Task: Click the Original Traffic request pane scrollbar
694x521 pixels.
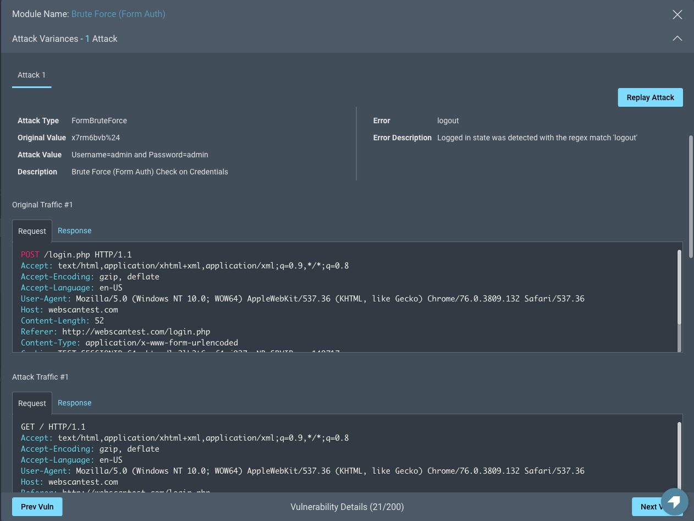Action: [679, 286]
